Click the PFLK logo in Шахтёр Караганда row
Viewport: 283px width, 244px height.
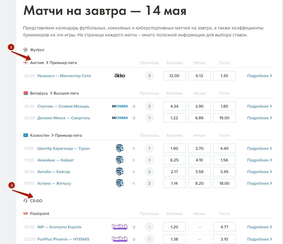[x=120, y=148]
